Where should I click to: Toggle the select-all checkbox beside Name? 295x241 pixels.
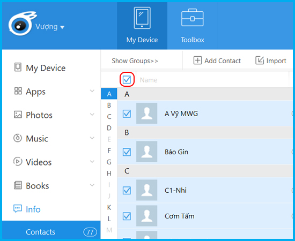(x=127, y=80)
